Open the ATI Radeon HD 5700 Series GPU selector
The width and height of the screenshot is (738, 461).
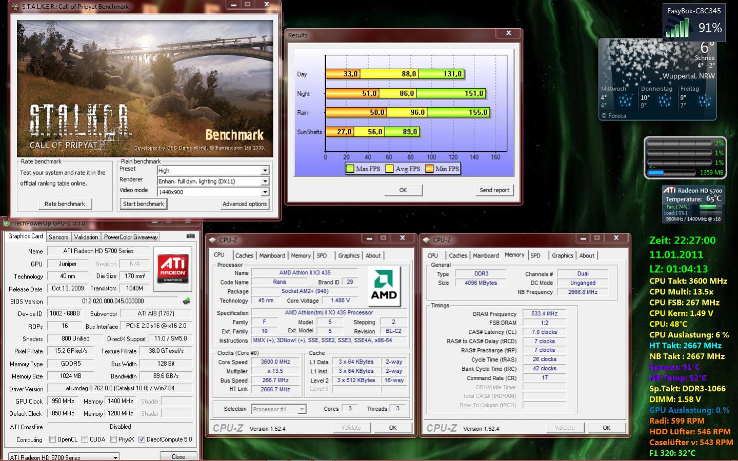pos(64,457)
